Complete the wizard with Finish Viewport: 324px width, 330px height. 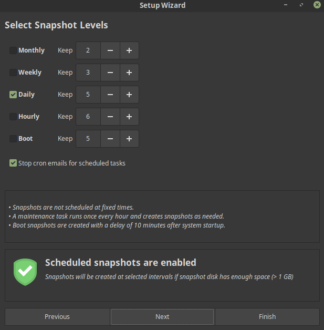tap(267, 317)
